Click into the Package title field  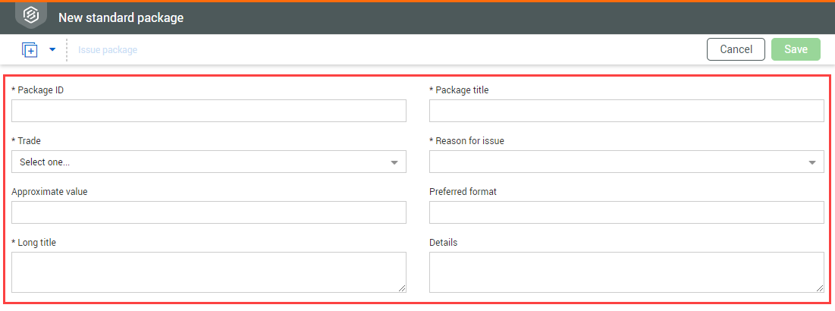click(x=626, y=111)
